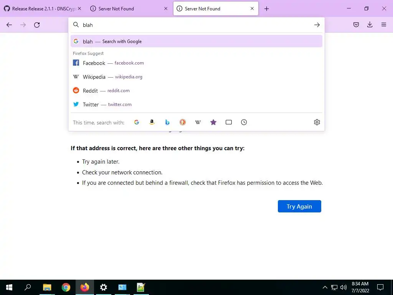393x295 pixels.
Task: Open control panel window icon in taskbar
Action: pyautogui.click(x=122, y=287)
